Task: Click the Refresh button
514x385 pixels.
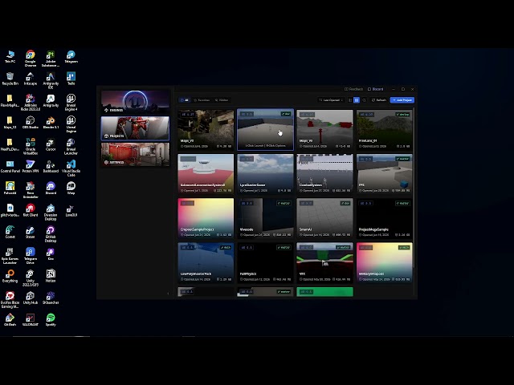Action: (x=379, y=99)
